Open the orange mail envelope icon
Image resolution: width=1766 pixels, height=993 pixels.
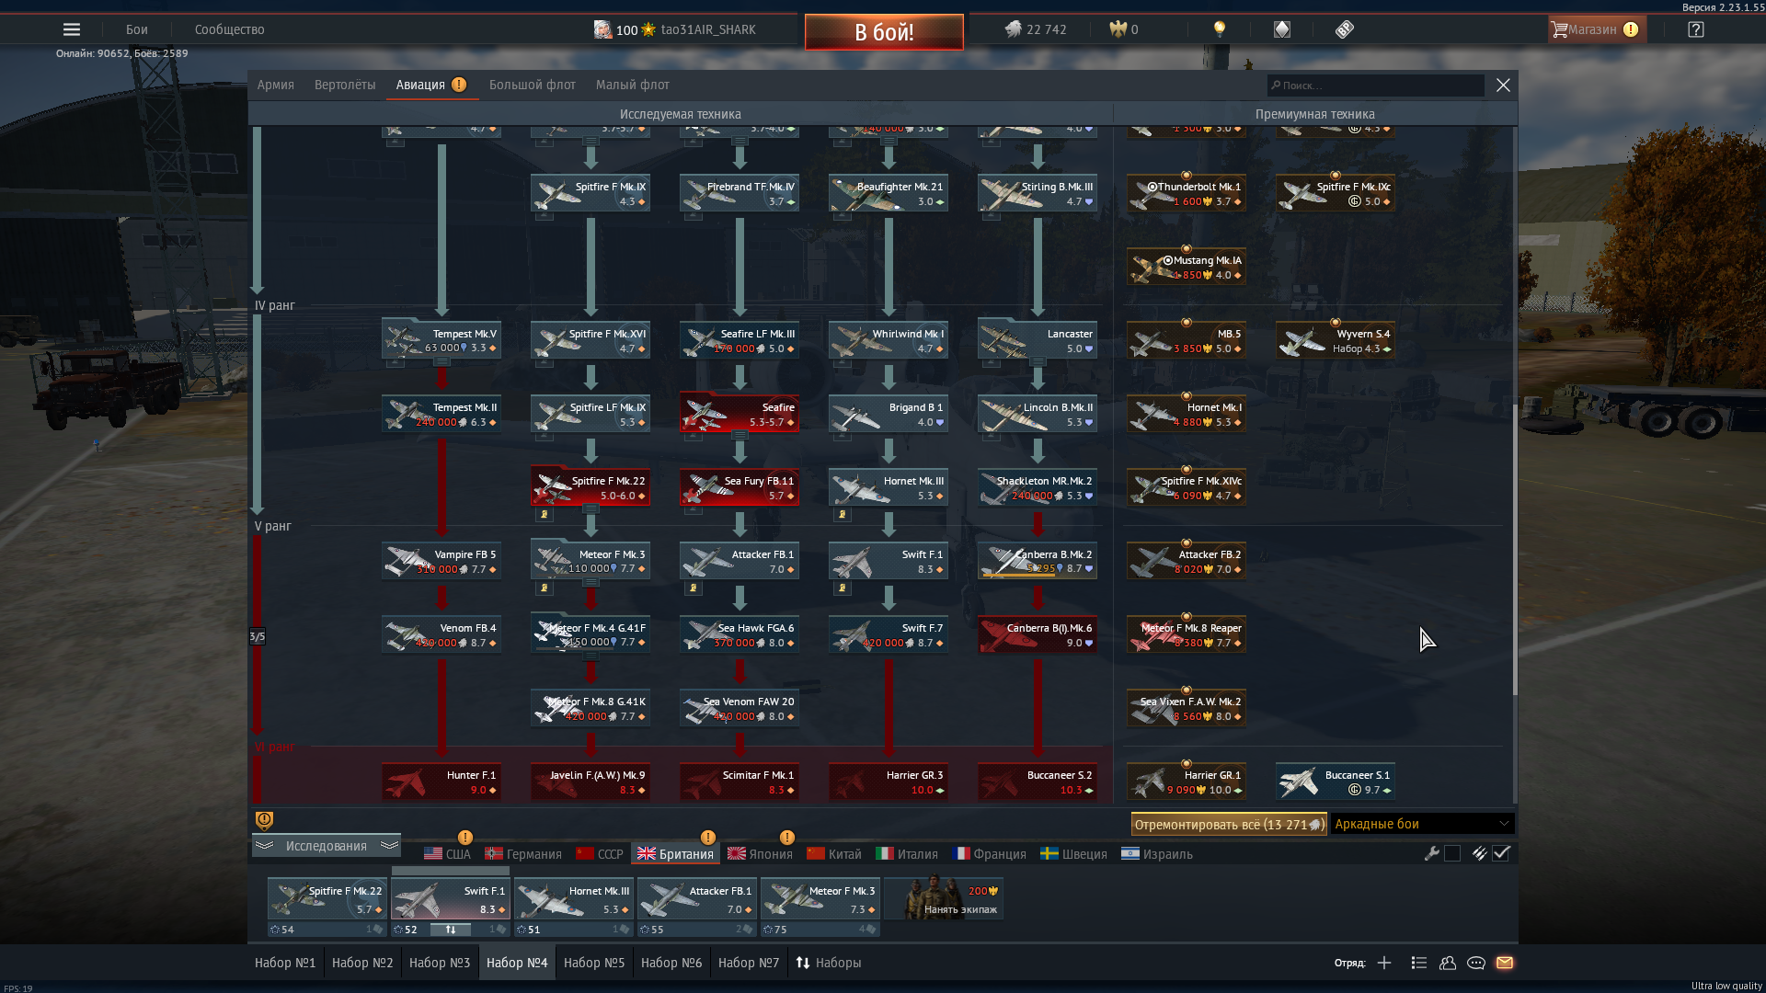point(1505,963)
